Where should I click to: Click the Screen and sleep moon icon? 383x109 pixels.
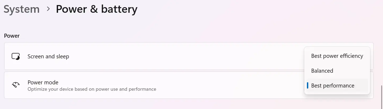[x=16, y=56]
